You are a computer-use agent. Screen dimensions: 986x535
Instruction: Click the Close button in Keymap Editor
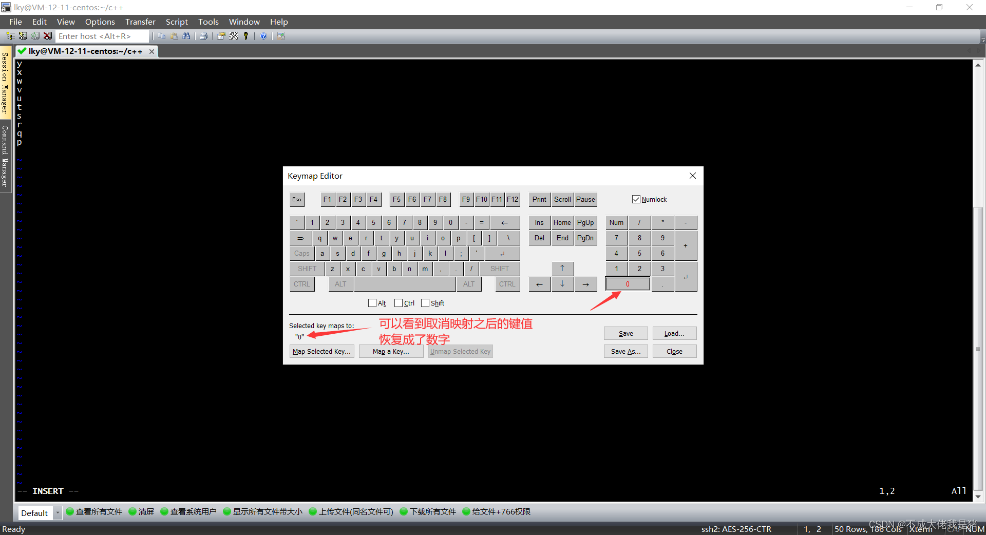point(674,351)
